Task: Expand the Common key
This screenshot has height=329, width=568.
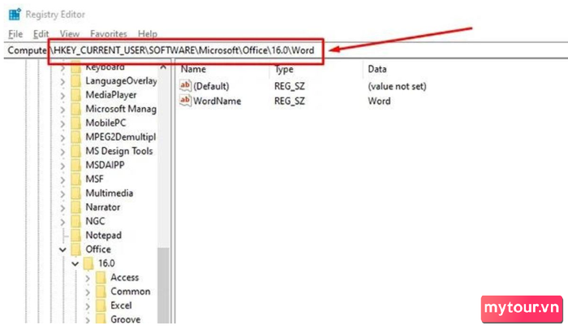Action: click(88, 292)
